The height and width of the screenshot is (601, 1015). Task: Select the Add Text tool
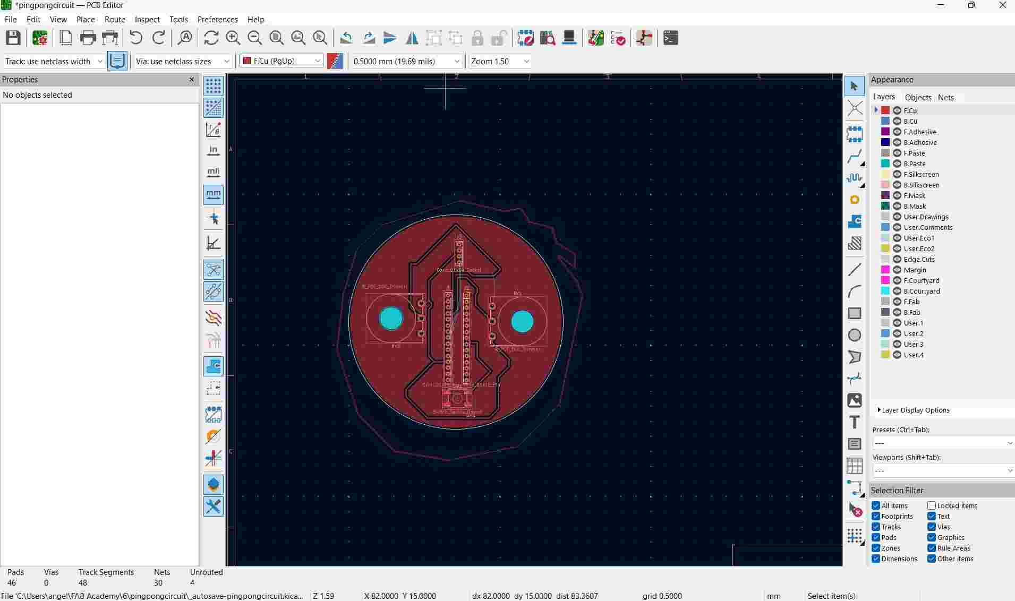tap(854, 422)
